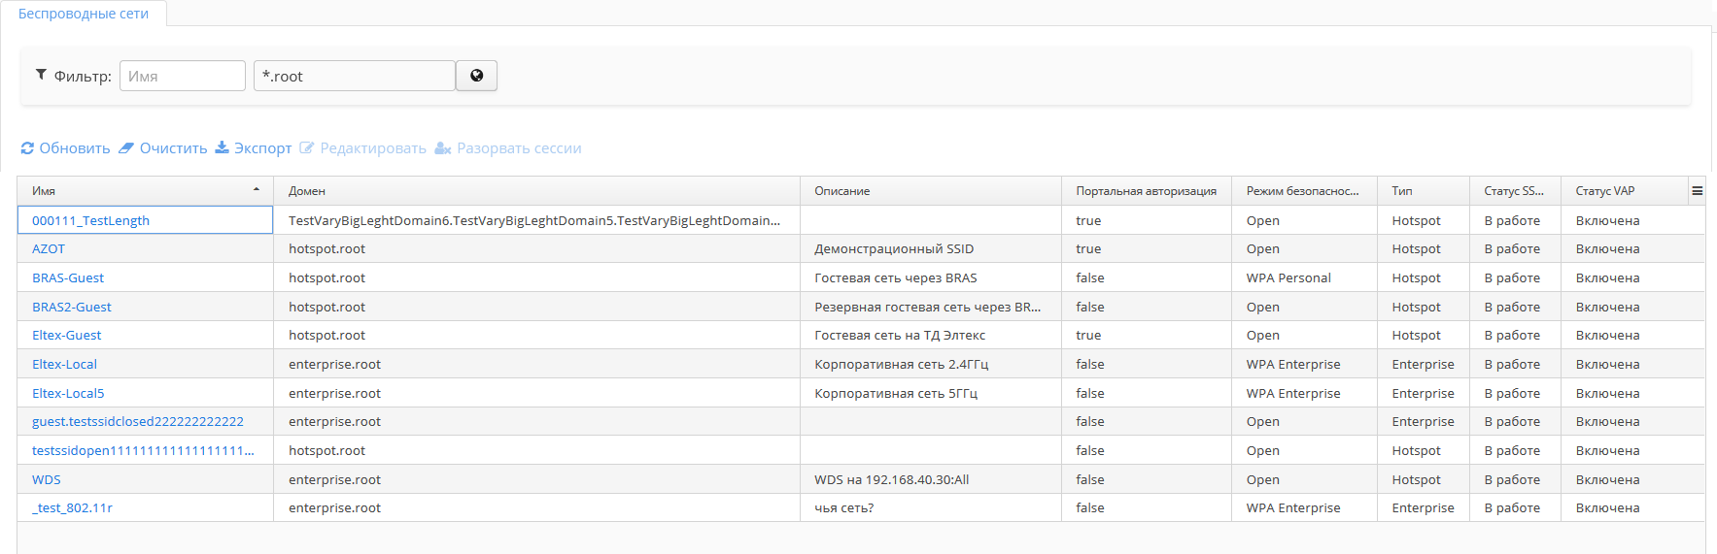The width and height of the screenshot is (1717, 554).
Task: Sort by the Тип column header
Action: 1401,191
